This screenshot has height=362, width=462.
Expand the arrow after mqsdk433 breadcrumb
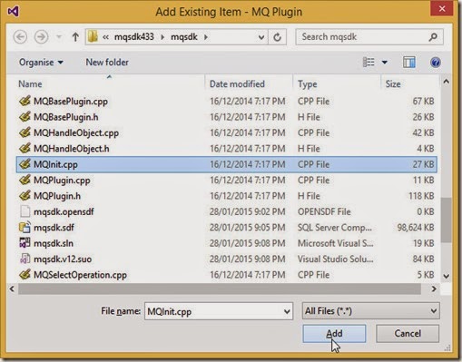pyautogui.click(x=162, y=37)
